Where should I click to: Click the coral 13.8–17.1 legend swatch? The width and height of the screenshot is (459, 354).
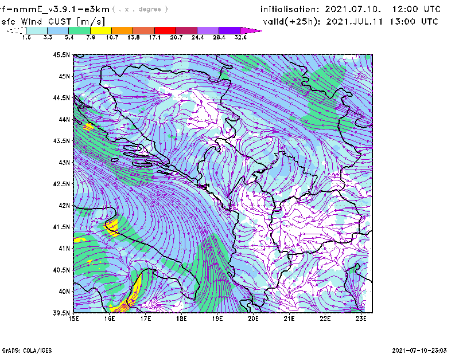click(x=144, y=30)
